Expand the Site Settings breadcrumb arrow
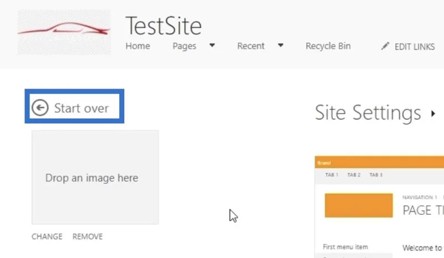 433,113
